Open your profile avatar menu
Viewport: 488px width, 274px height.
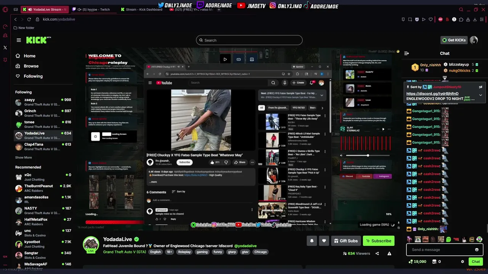(x=474, y=40)
